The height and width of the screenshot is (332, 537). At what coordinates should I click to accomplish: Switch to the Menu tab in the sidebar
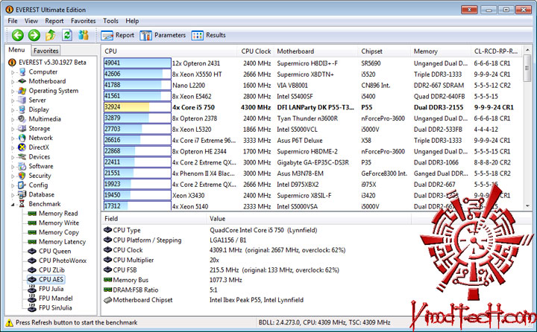tap(16, 50)
